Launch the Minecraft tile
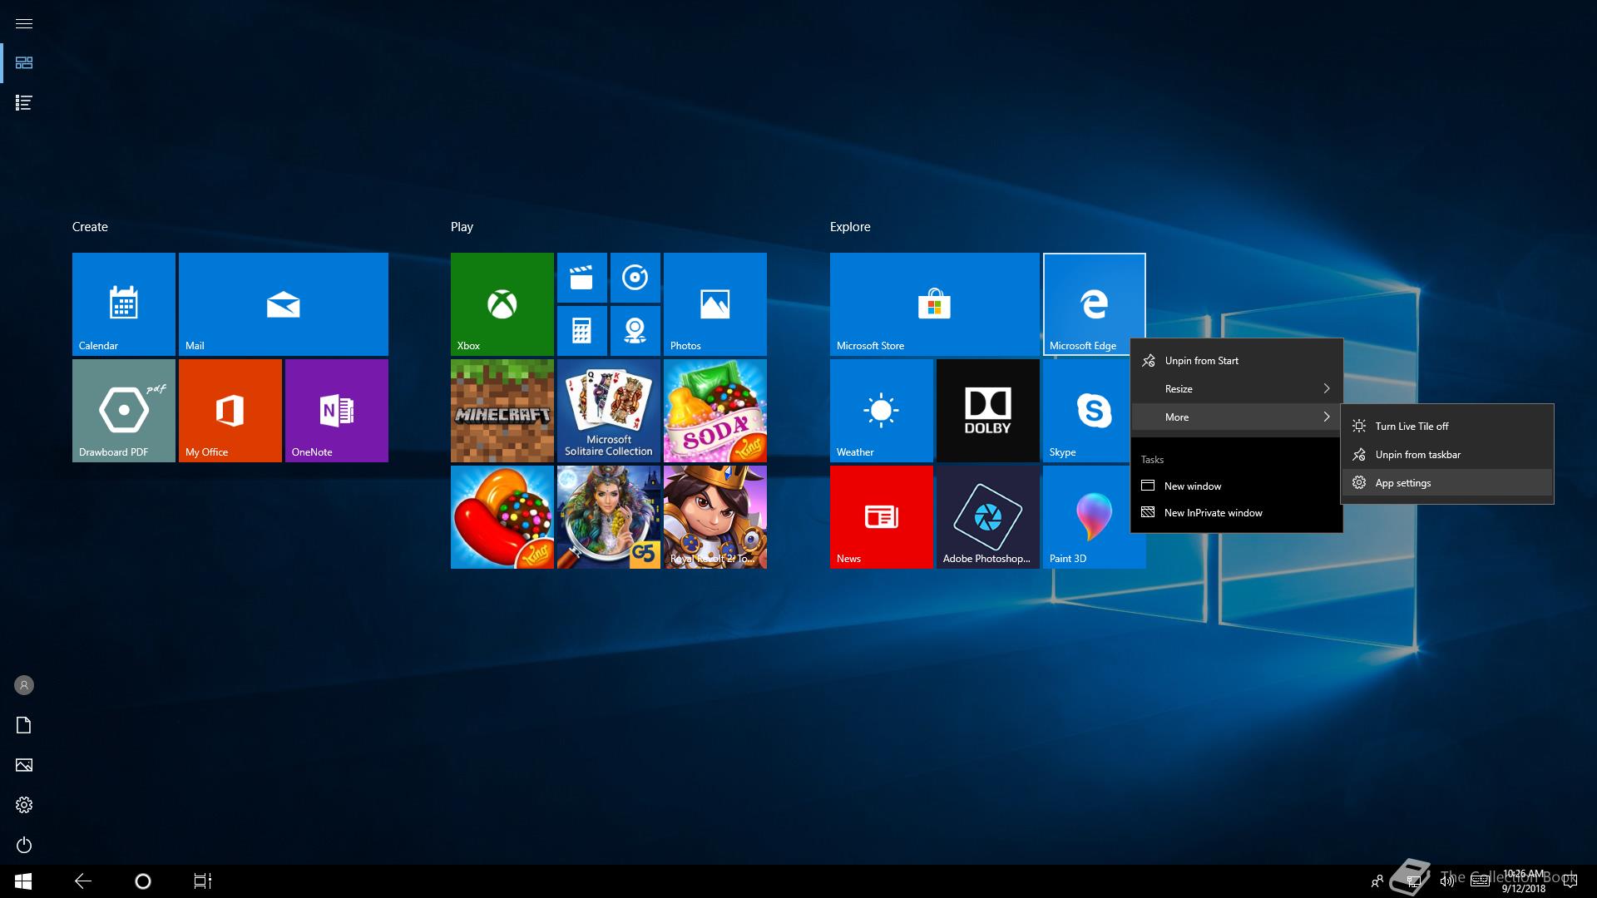This screenshot has height=898, width=1597. point(502,411)
